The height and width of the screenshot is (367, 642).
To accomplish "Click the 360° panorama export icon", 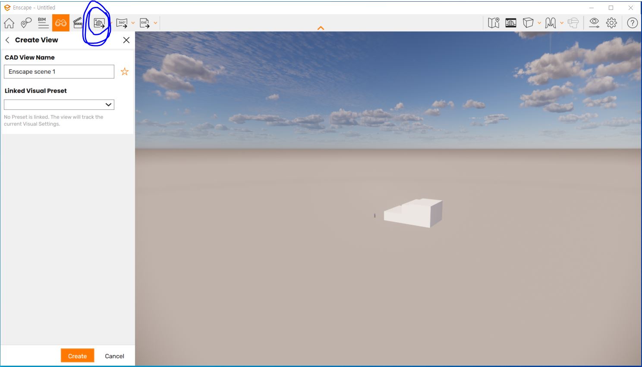I will (122, 23).
